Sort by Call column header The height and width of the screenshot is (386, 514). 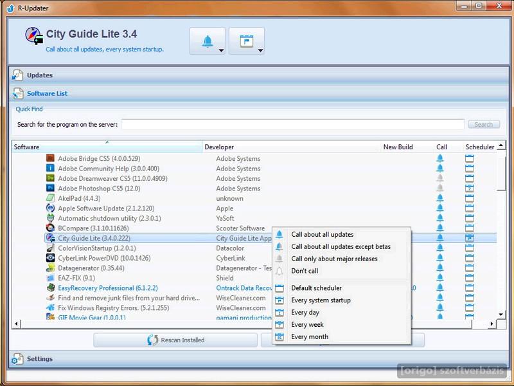(x=448, y=147)
